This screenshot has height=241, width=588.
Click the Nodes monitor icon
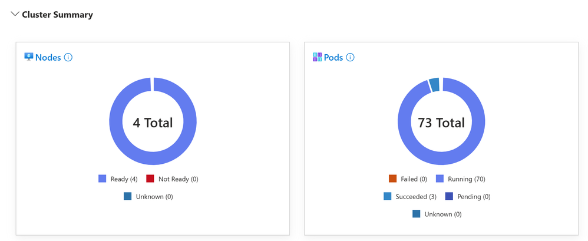click(28, 57)
